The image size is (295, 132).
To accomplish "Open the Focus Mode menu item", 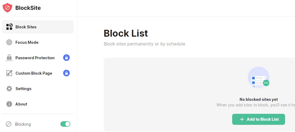I will (x=37, y=42).
